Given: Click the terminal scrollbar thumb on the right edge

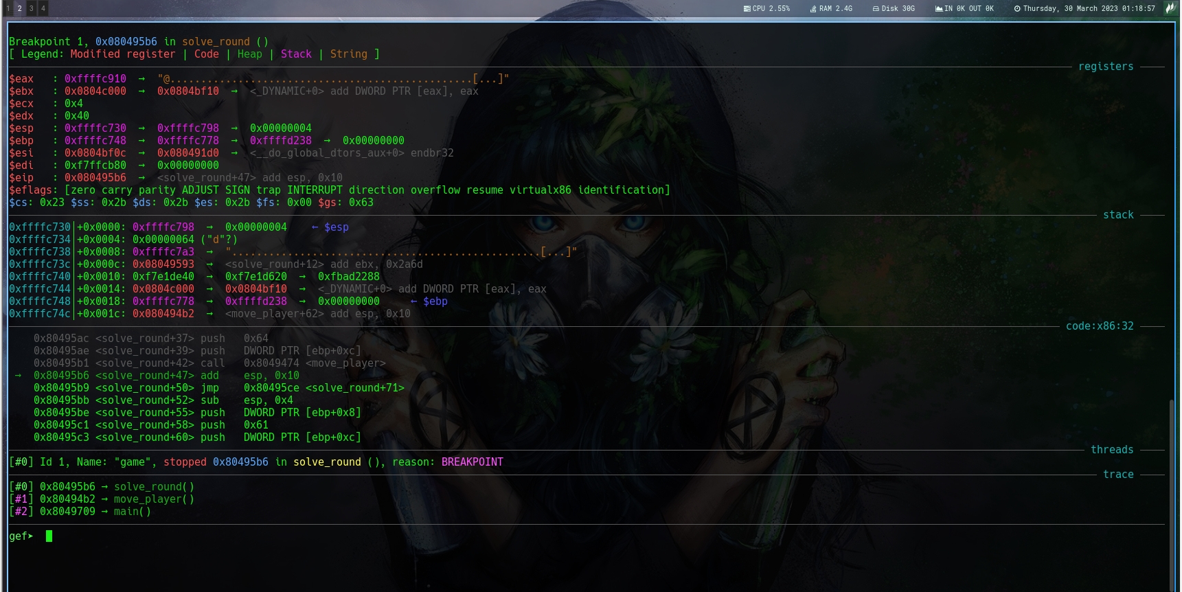Looking at the screenshot, I should coord(1172,494).
